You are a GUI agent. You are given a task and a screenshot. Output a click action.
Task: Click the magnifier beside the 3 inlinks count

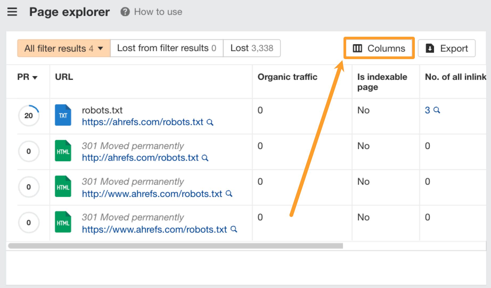[x=437, y=110]
